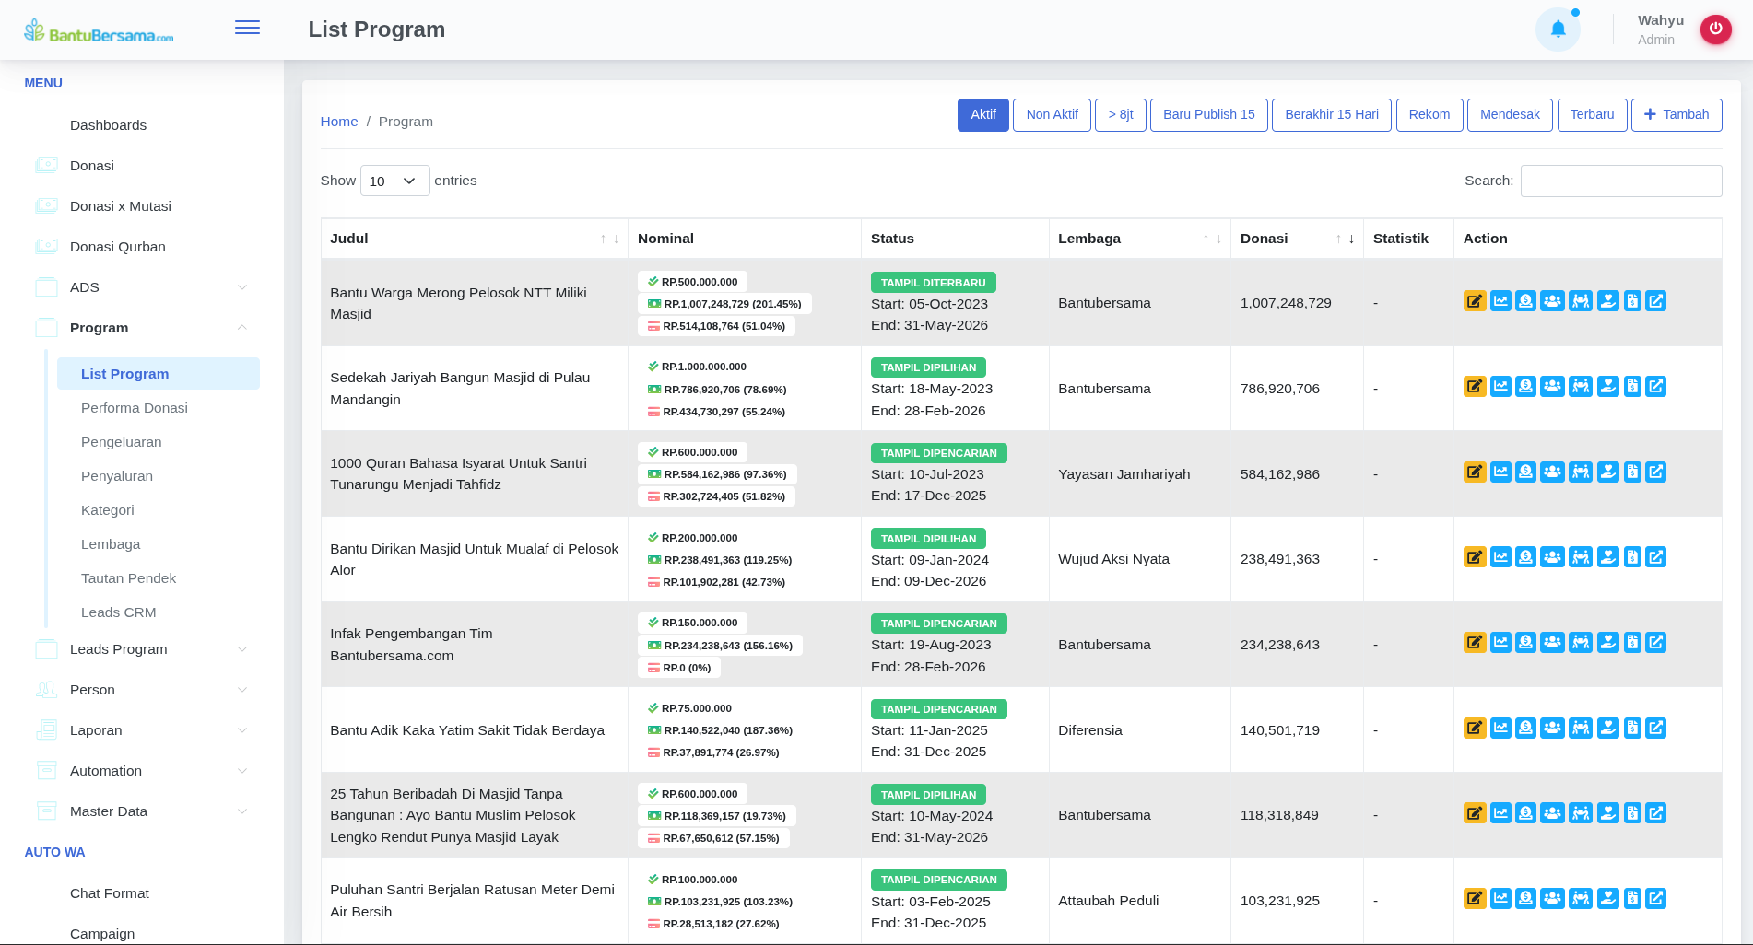Edit the Bantu Adik Kaka Yatim program
The width and height of the screenshot is (1753, 945).
pos(1475,729)
